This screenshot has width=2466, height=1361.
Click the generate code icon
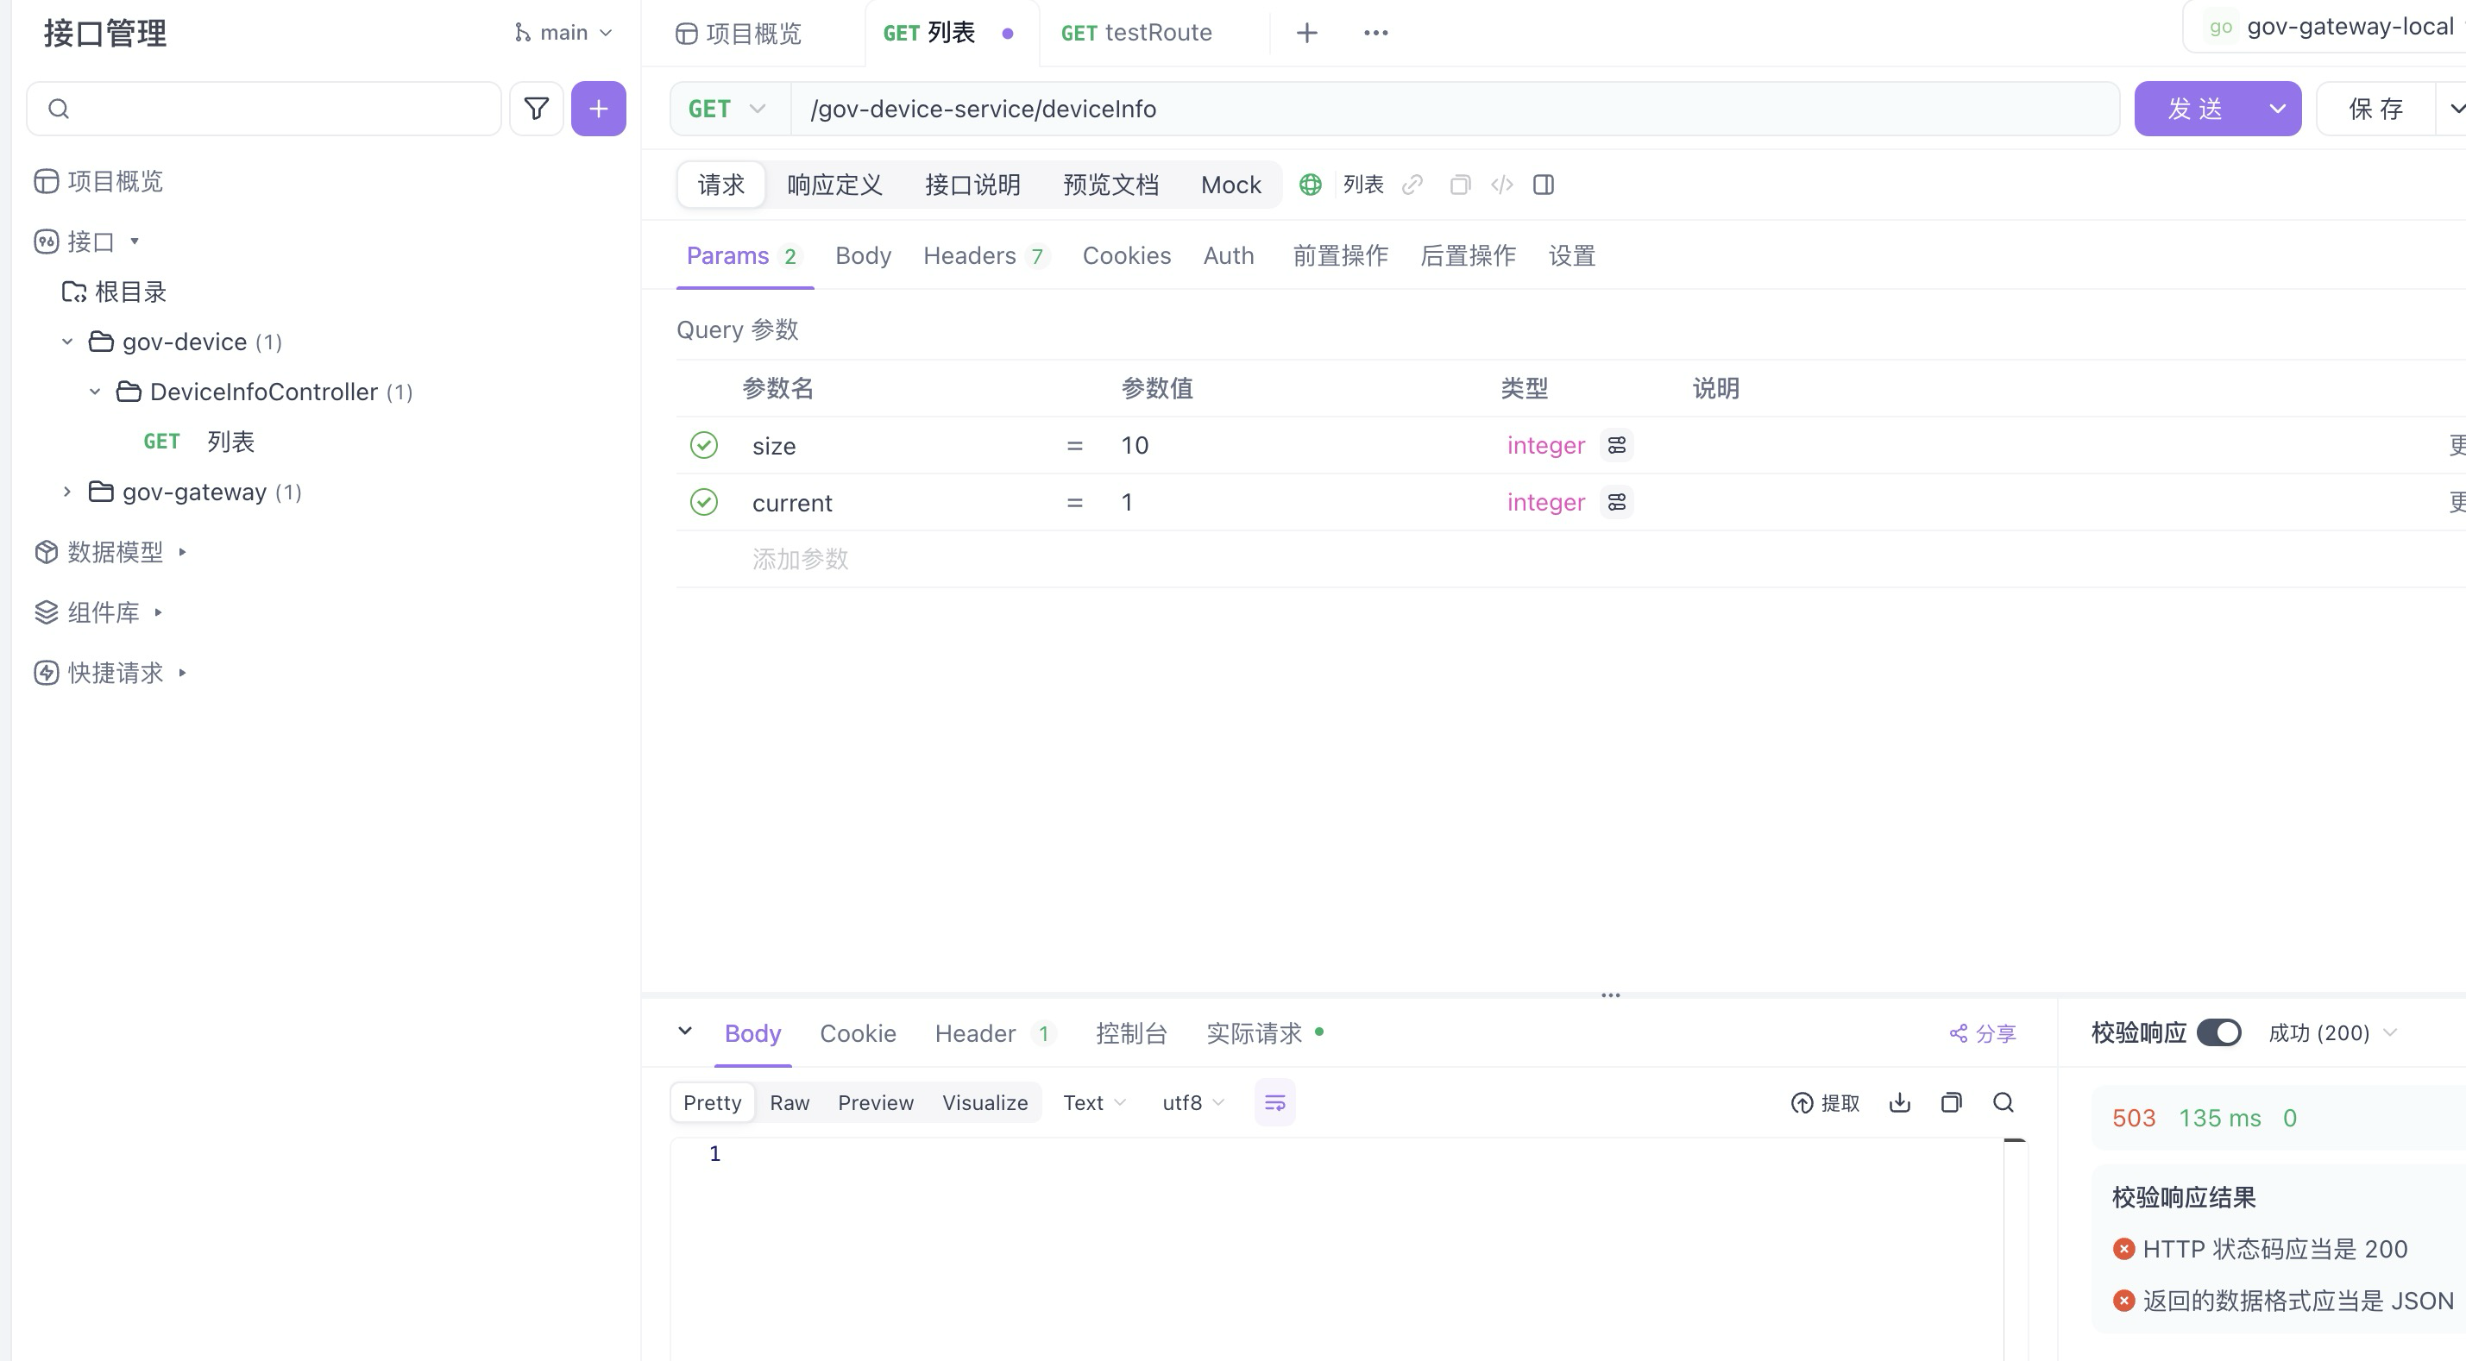(x=1502, y=185)
